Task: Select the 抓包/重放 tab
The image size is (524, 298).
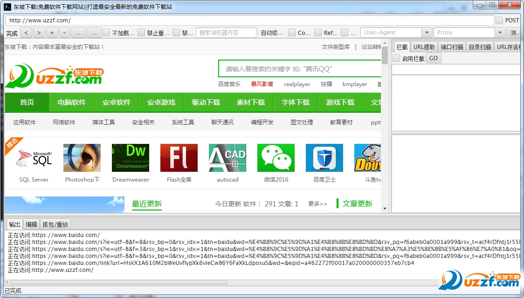Action: click(x=55, y=224)
